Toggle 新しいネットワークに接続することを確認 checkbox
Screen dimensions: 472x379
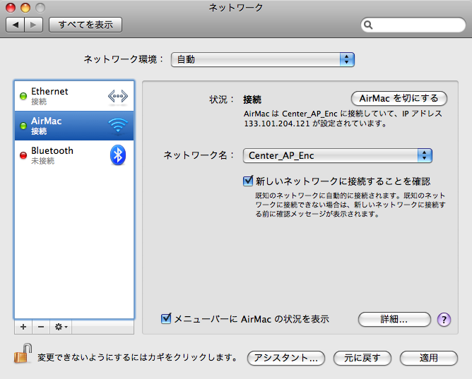[x=248, y=181]
